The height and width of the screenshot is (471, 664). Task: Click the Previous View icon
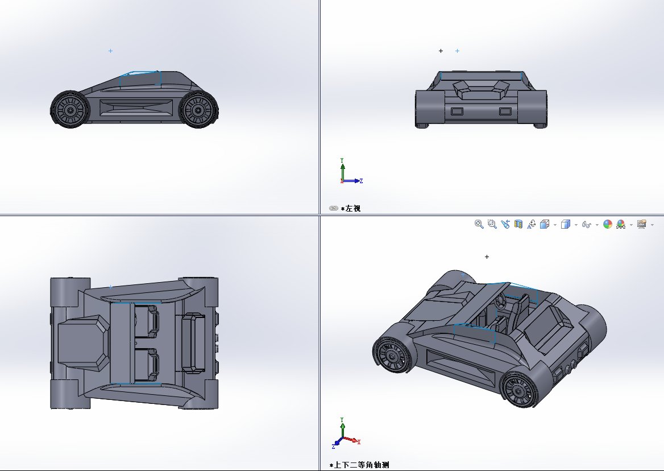(505, 225)
